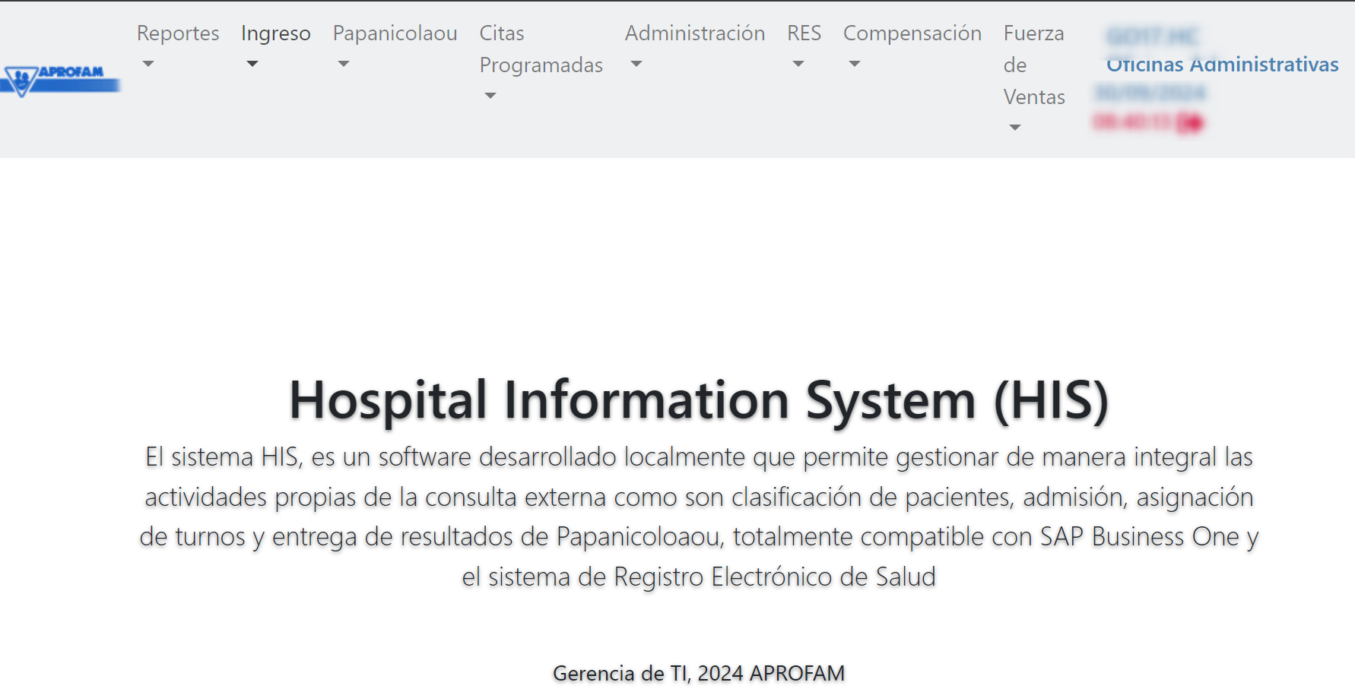Viewport: 1355px width, 695px height.
Task: Open the Papanicolaou menu
Action: [x=395, y=49]
